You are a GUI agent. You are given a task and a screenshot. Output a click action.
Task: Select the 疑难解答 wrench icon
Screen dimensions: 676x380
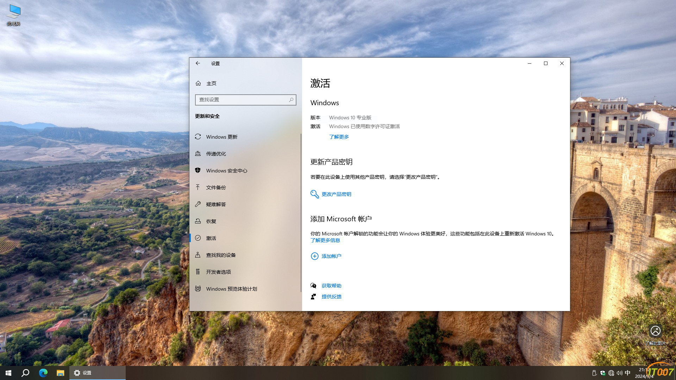pos(198,204)
